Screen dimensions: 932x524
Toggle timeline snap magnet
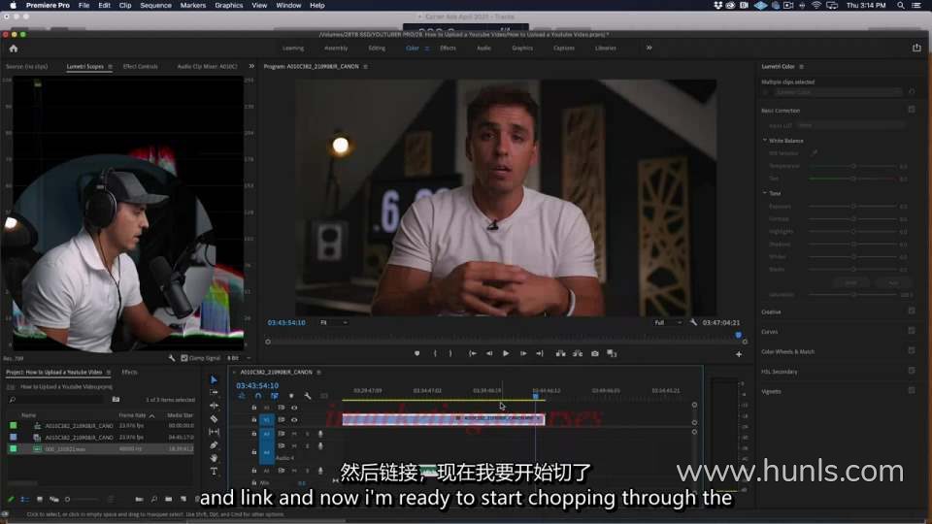pyautogui.click(x=258, y=396)
